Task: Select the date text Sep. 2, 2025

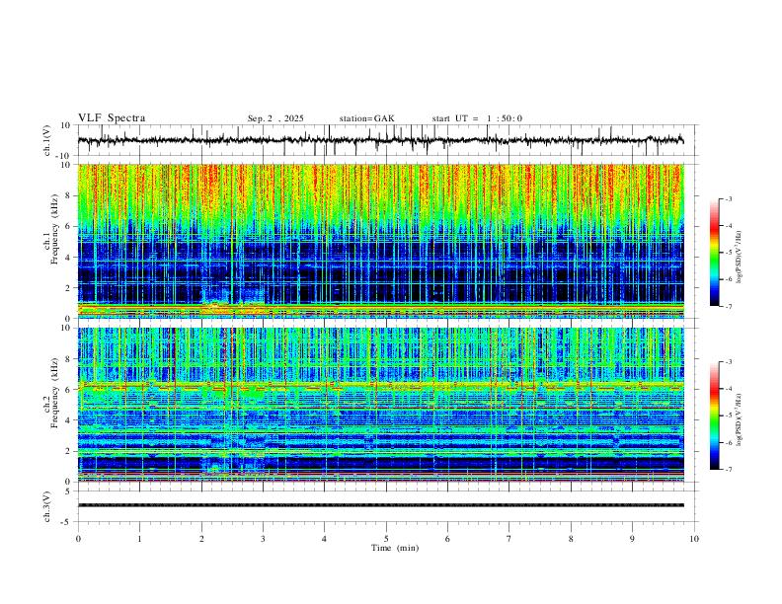Action: pos(275,118)
